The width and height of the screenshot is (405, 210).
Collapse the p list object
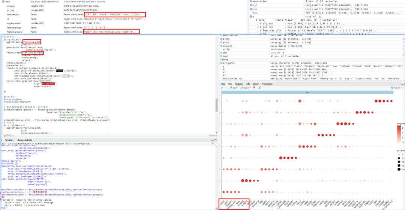coord(251,16)
